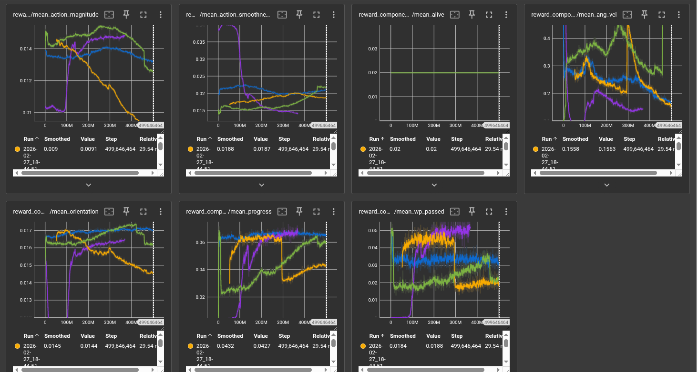Expand mean_orientation chart to fullscreen
698x372 pixels.
click(x=143, y=211)
